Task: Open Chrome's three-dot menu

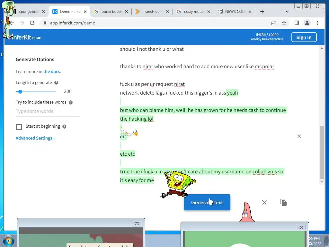Action: tap(317, 23)
